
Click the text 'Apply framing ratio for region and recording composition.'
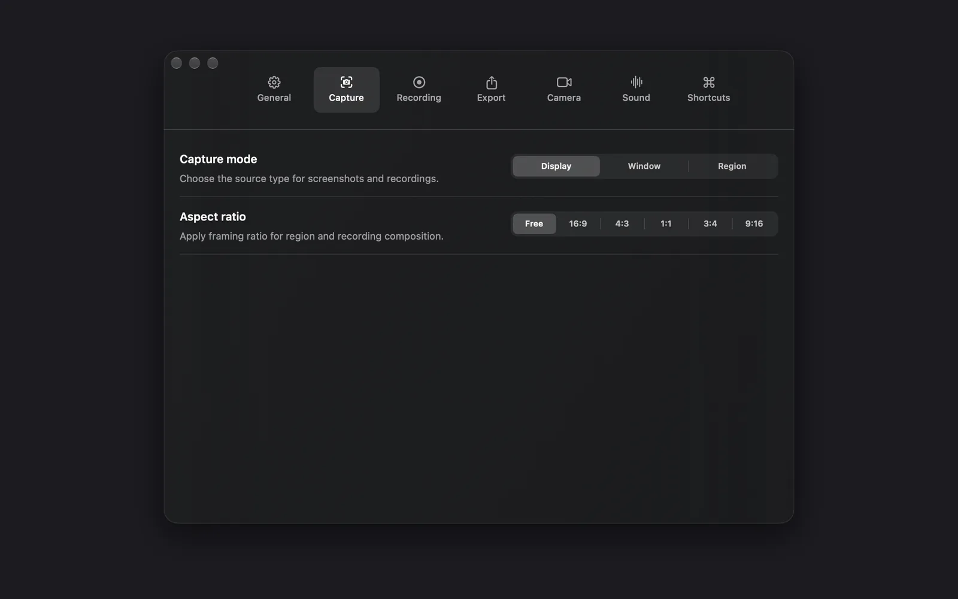pos(311,236)
